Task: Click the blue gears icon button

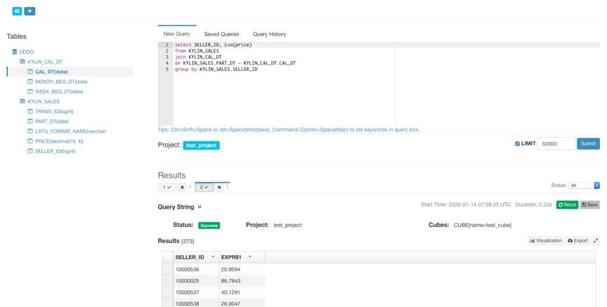Action: (x=17, y=11)
